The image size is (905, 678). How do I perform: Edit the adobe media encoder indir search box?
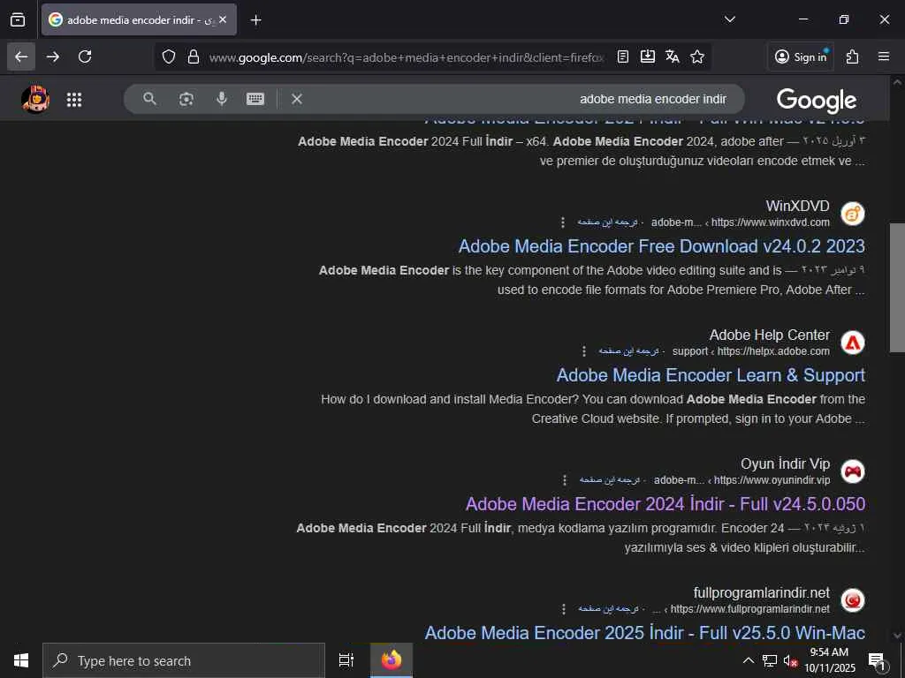pos(653,99)
